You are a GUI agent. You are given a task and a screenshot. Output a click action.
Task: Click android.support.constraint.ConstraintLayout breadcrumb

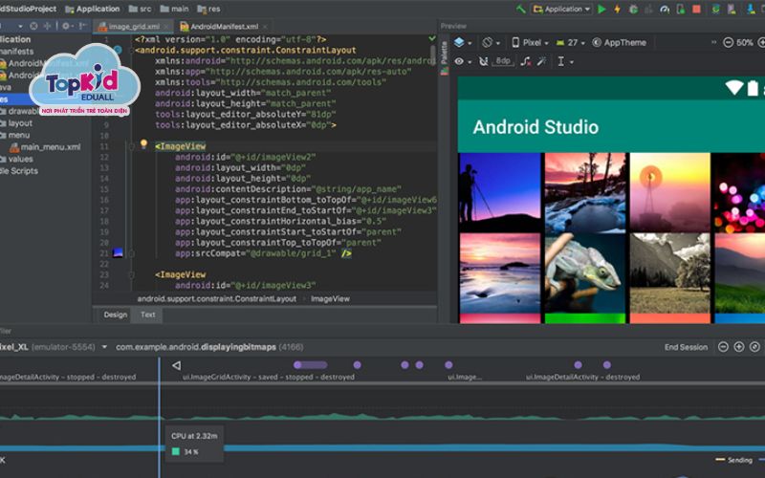217,298
